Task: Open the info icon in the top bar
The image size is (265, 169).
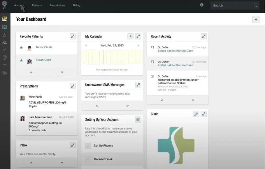Action: [x=201, y=5]
